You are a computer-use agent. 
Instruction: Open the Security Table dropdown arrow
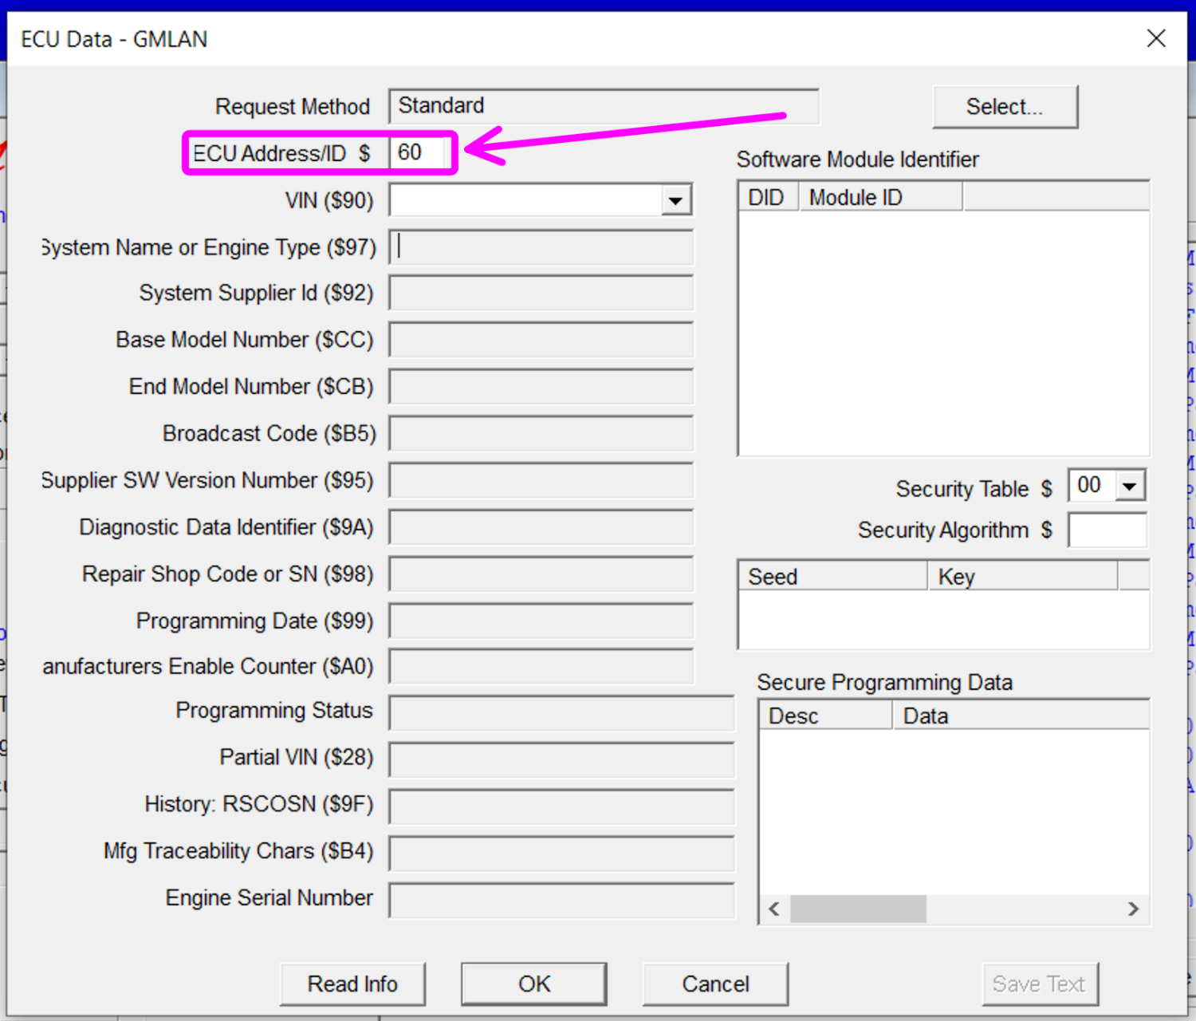(1130, 486)
